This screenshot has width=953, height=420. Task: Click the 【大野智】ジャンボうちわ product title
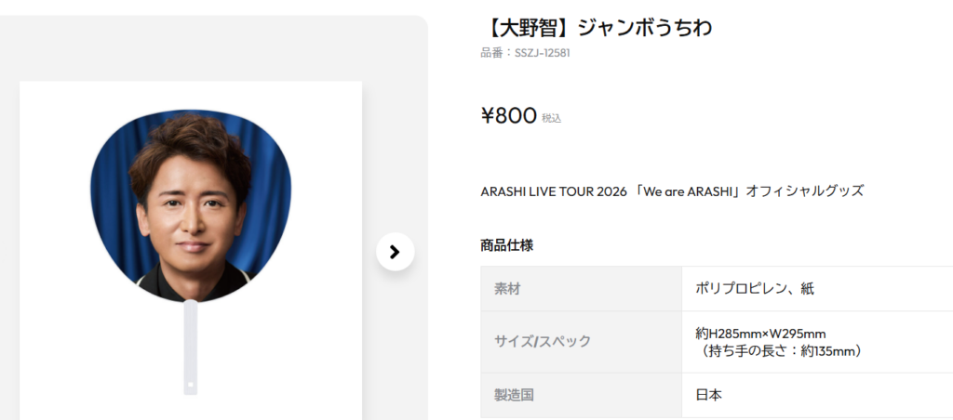coord(596,28)
